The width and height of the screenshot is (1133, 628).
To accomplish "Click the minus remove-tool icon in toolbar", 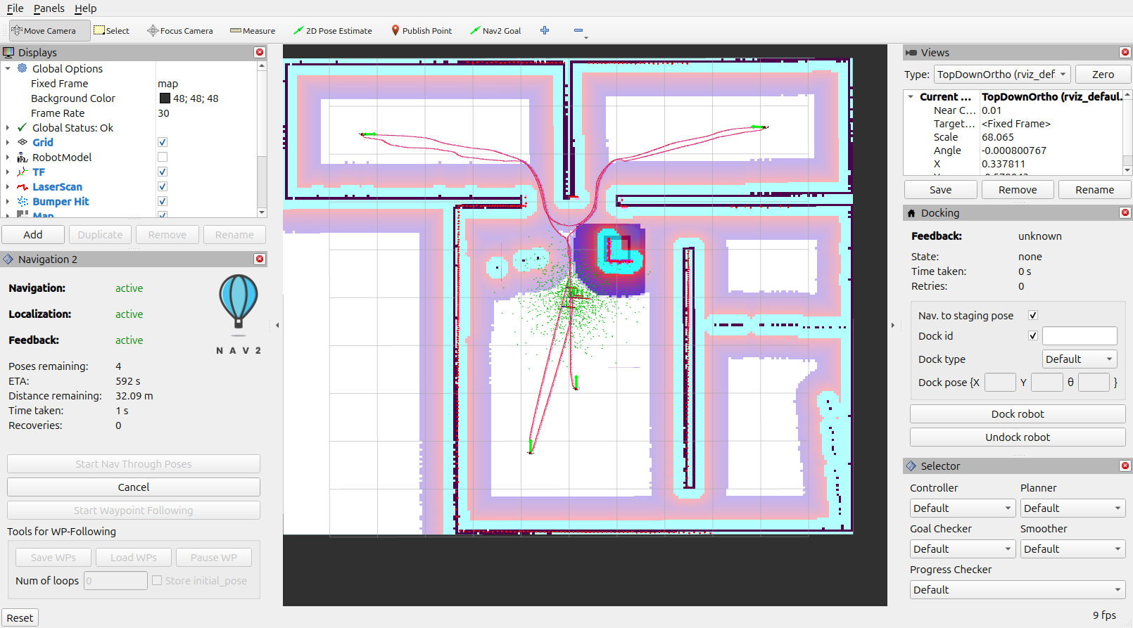I will pyautogui.click(x=578, y=30).
